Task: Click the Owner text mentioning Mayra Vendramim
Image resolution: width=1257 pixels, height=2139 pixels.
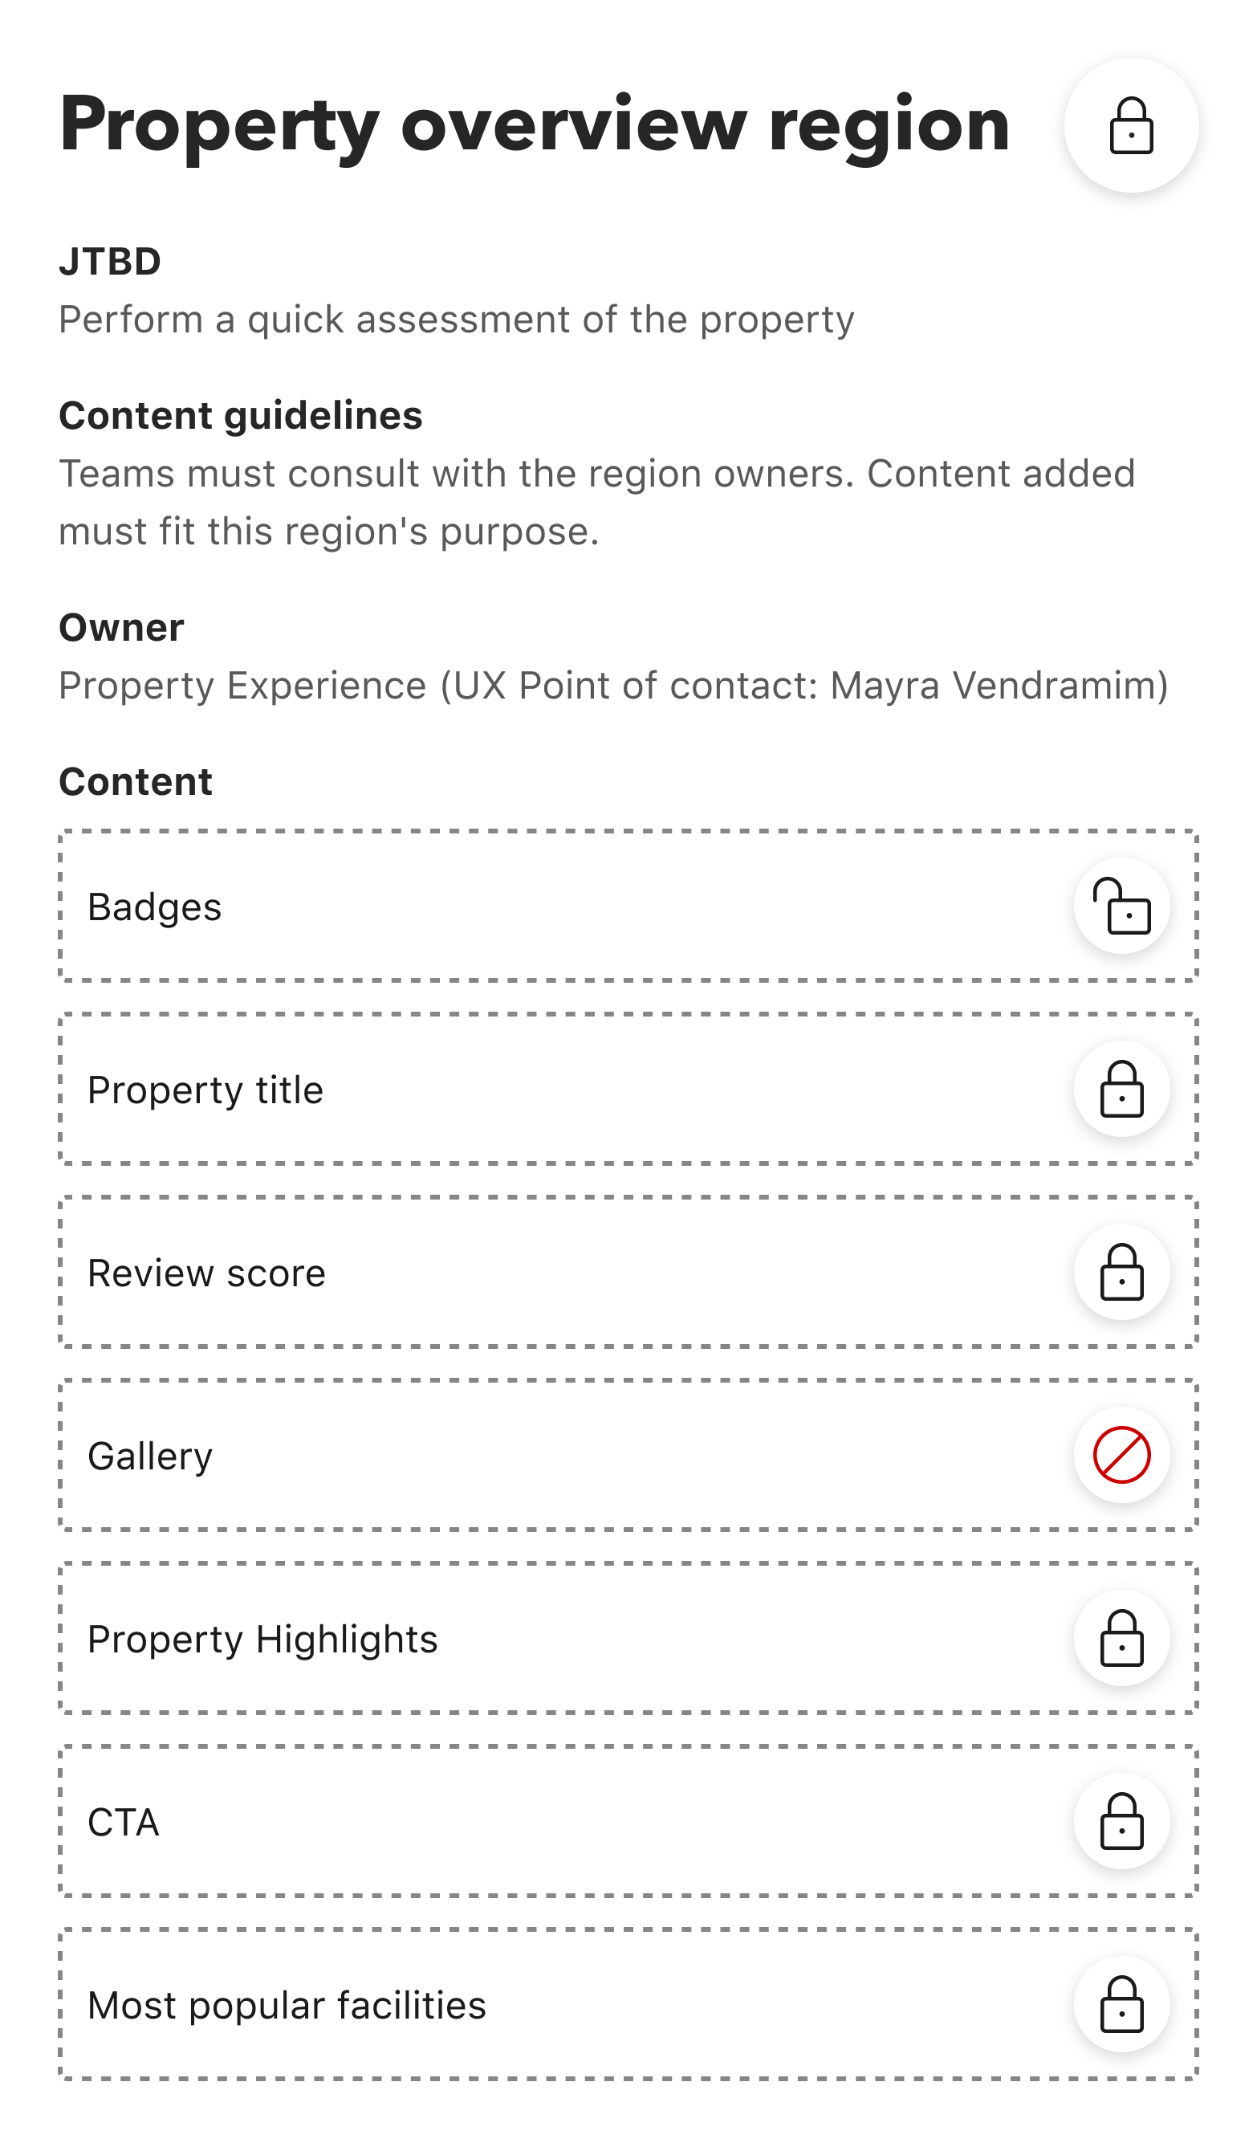Action: pos(612,686)
